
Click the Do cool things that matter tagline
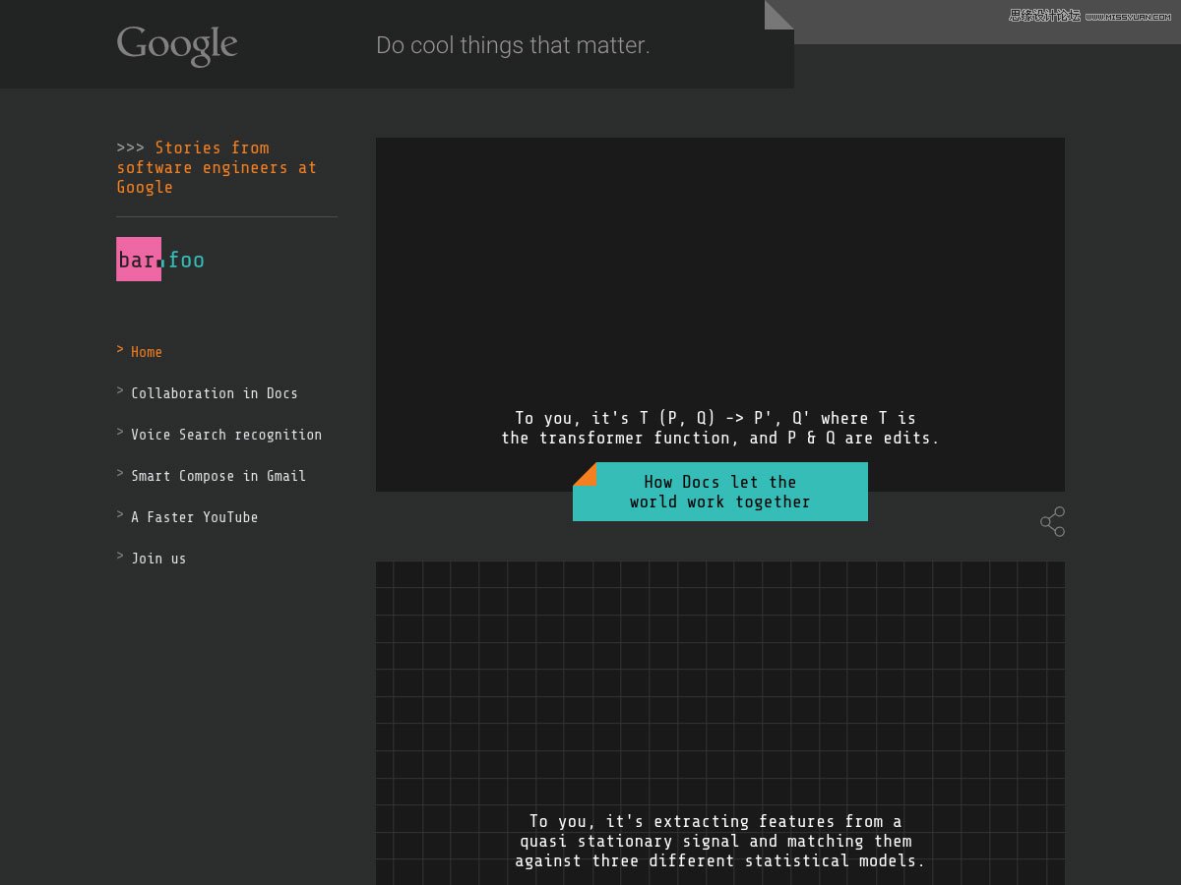point(513,45)
